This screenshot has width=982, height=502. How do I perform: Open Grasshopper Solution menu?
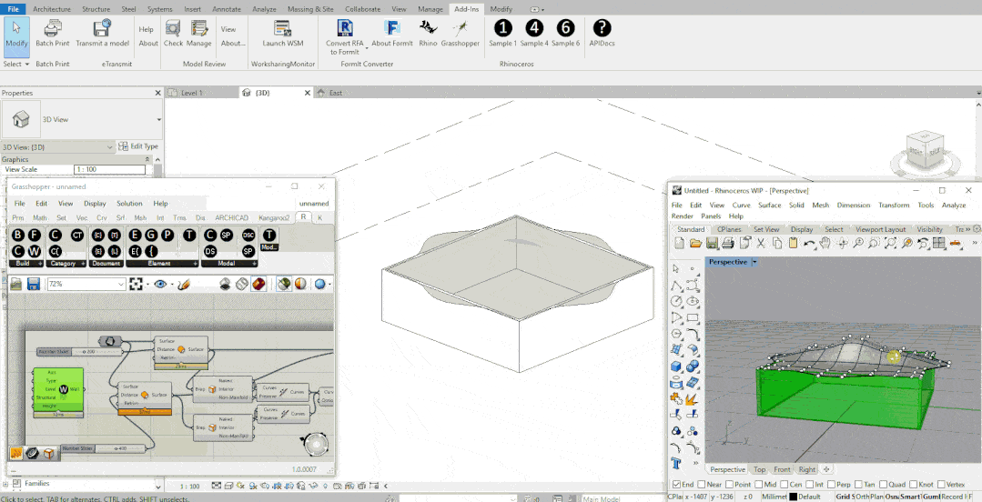click(x=129, y=204)
